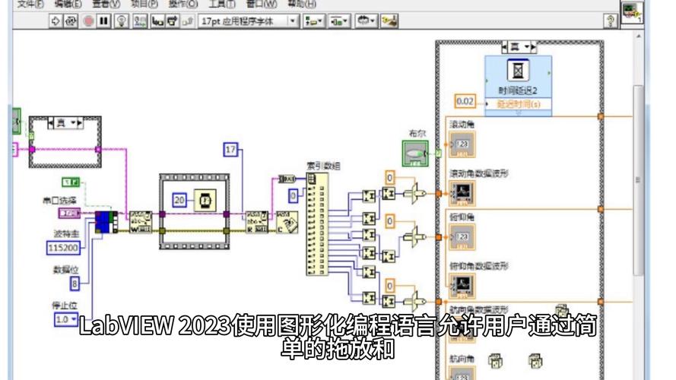
Task: Click Run Continuously button
Action: (x=71, y=21)
